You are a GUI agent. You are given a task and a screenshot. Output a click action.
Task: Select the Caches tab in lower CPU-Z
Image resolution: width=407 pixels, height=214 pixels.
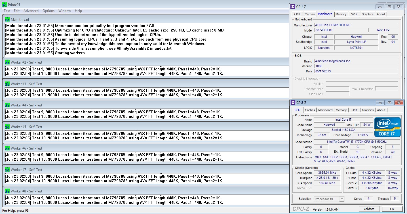310,110
